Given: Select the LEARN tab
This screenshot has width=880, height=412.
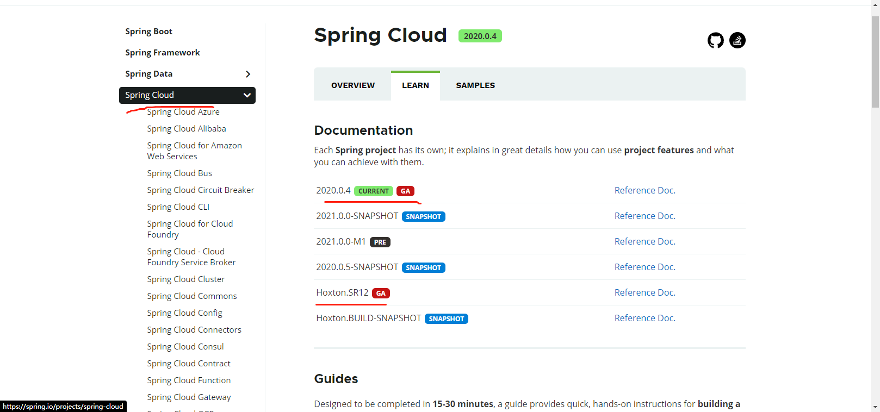Looking at the screenshot, I should pyautogui.click(x=416, y=85).
